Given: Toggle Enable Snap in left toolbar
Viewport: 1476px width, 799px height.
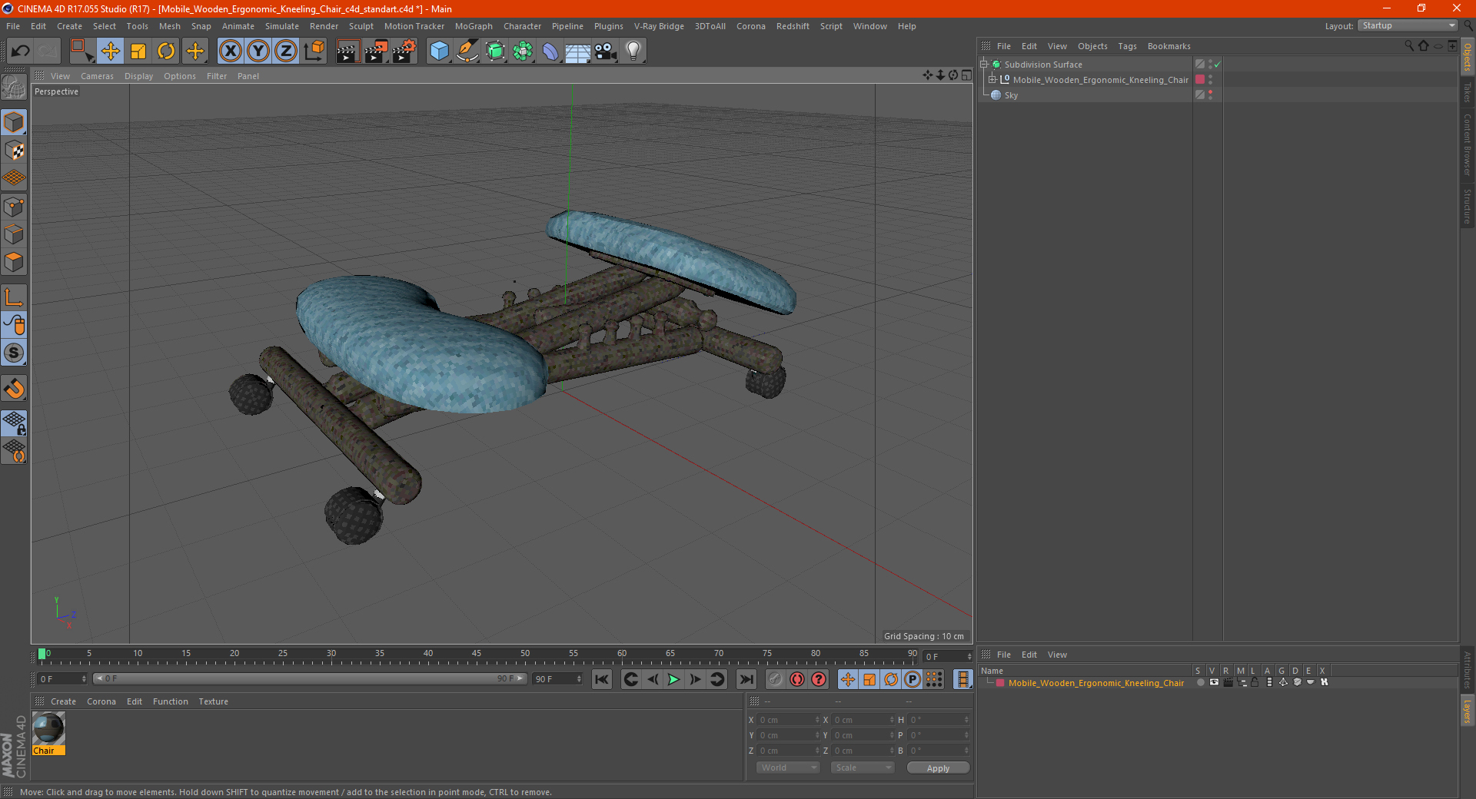Looking at the screenshot, I should click(14, 353).
